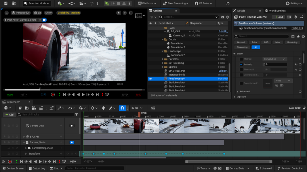Image resolution: width=307 pixels, height=172 pixels.
Task: Open Outliner settings gear
Action: tap(228, 17)
